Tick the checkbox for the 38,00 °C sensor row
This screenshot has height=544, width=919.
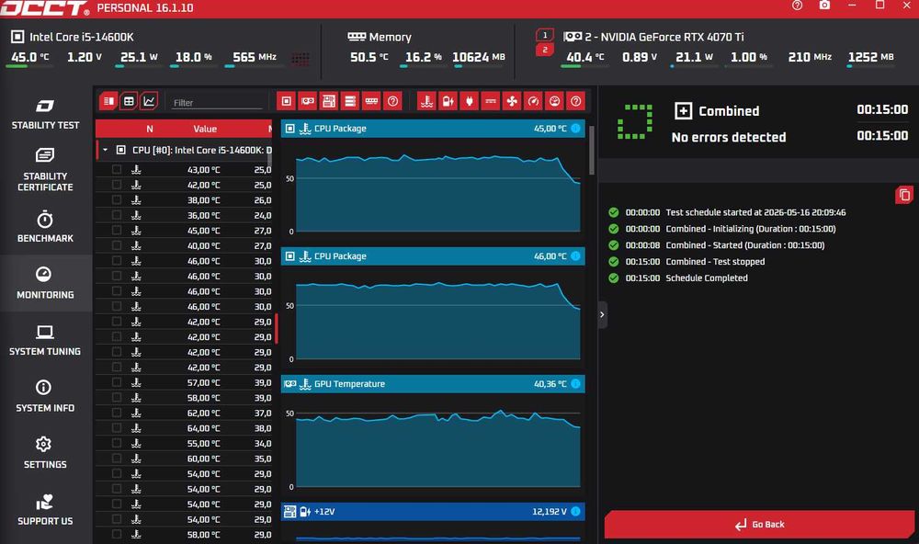[x=117, y=200]
